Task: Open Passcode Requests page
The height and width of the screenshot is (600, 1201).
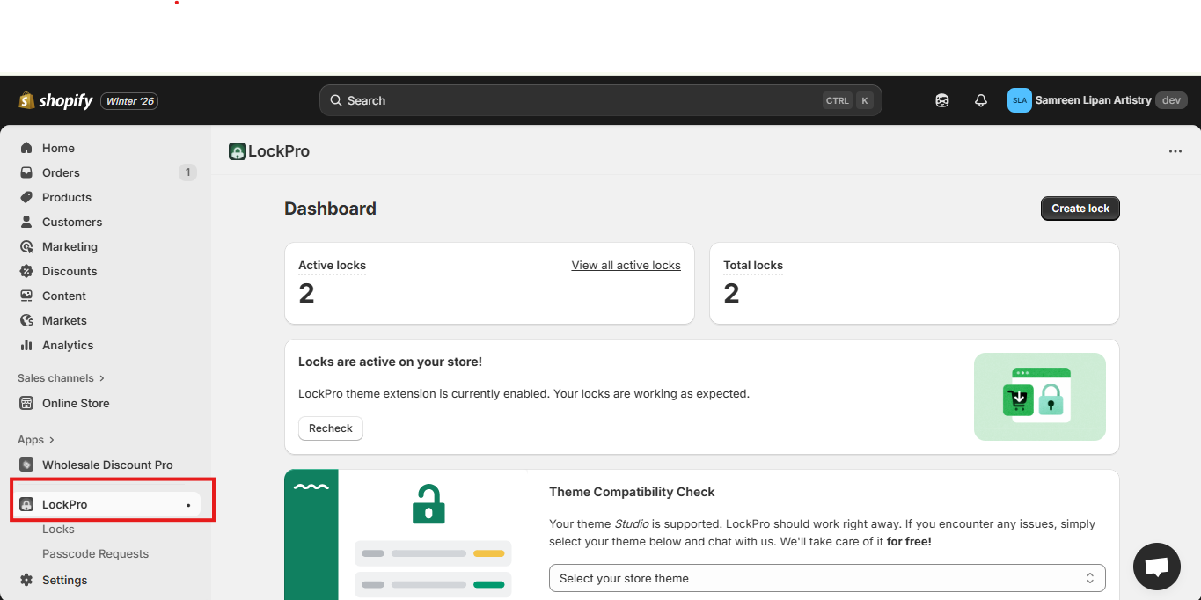Action: pyautogui.click(x=95, y=553)
